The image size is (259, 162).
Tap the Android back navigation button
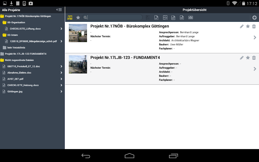(x=86, y=156)
